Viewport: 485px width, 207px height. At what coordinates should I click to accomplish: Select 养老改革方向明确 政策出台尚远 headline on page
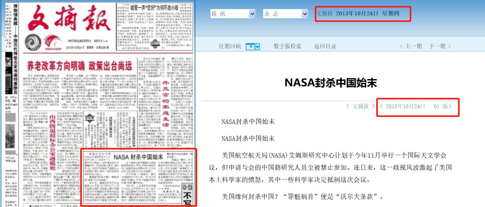(x=80, y=66)
